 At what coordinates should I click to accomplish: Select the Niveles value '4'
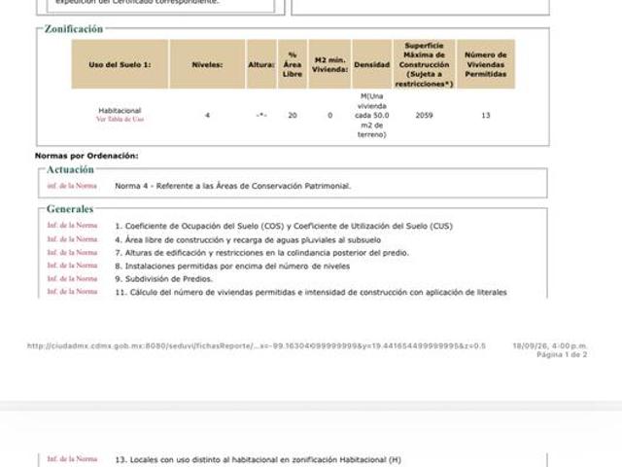(207, 116)
